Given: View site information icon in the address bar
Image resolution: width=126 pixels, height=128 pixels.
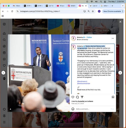Looking at the screenshot, I should coord(18,11).
